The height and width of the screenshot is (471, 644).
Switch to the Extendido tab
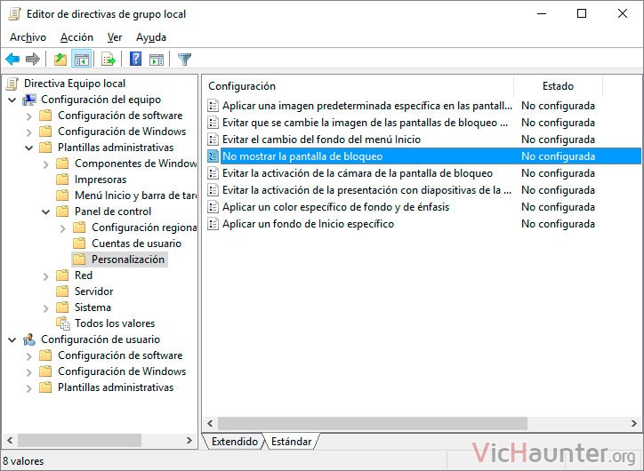235,442
